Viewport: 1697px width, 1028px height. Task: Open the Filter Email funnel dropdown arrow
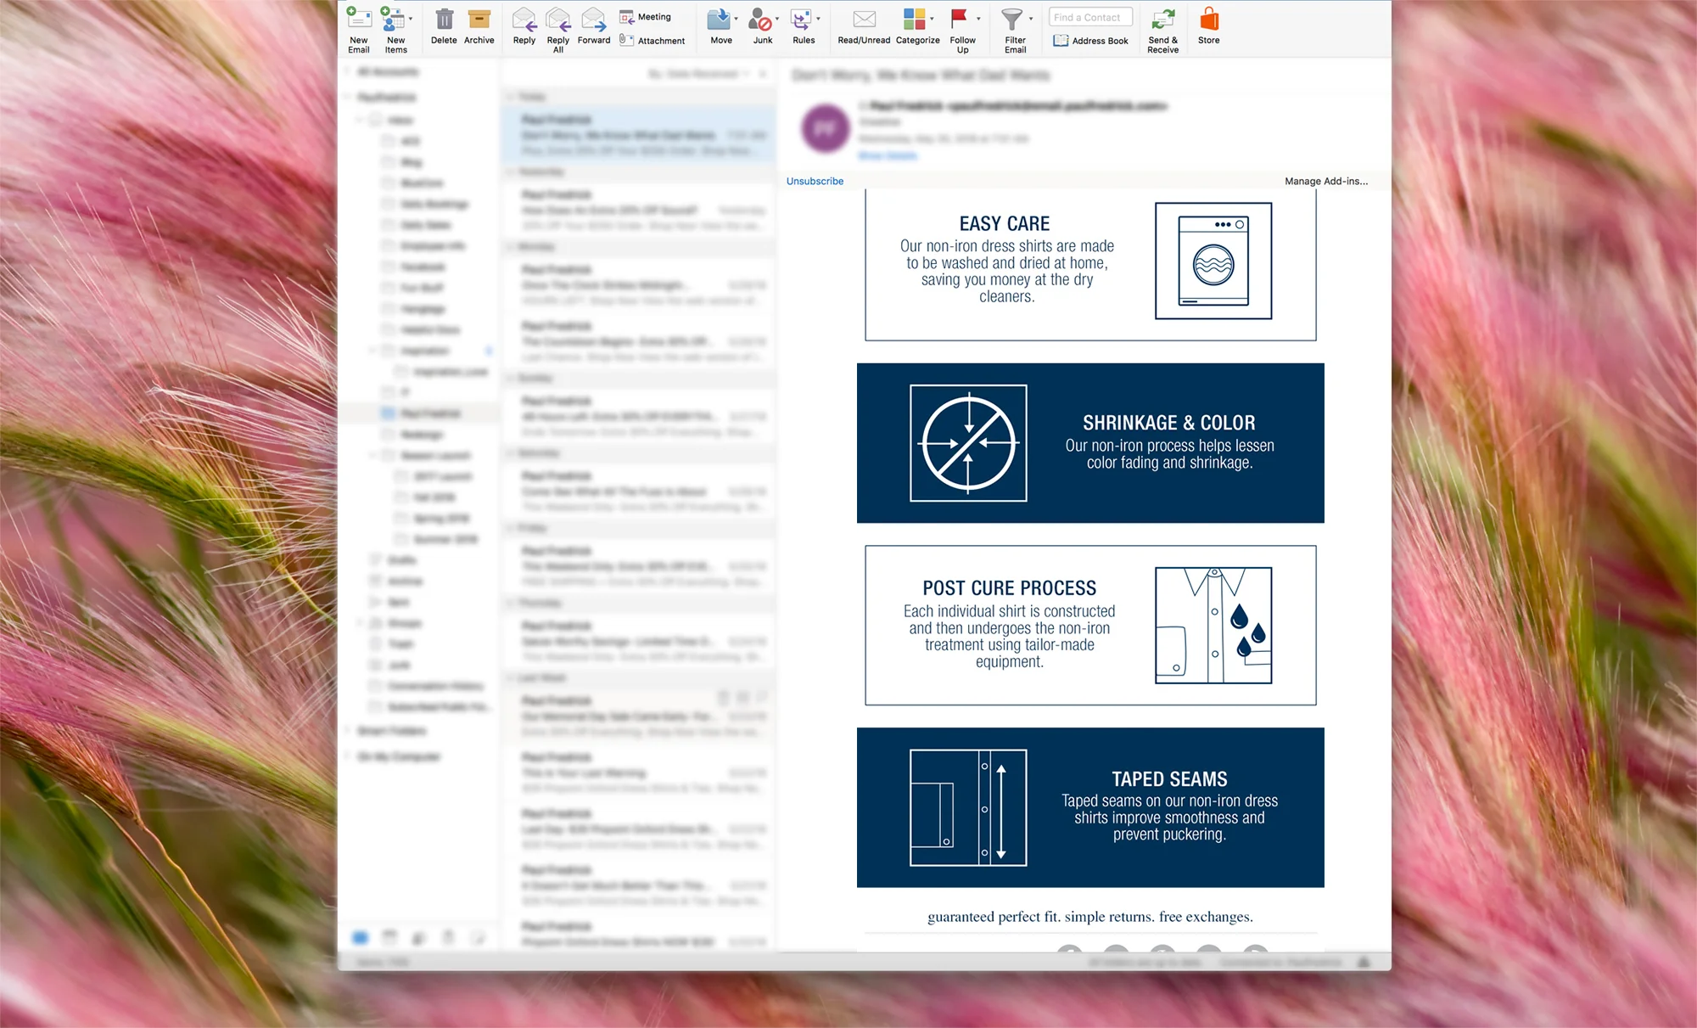[1031, 19]
